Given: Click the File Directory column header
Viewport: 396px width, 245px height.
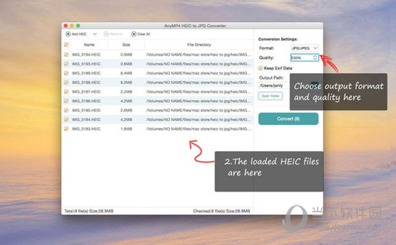Looking at the screenshot, I should [x=199, y=45].
